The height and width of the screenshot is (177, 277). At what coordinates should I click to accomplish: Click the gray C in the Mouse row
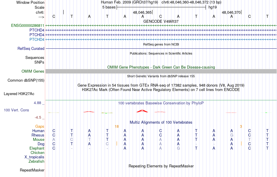pos(71,140)
